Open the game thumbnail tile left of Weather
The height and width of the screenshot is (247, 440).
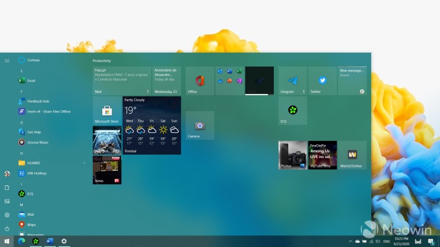pyautogui.click(x=107, y=140)
